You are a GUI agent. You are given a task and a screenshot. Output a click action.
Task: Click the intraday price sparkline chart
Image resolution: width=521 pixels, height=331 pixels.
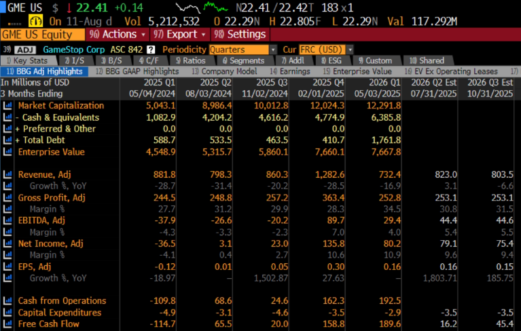pyautogui.click(x=201, y=7)
